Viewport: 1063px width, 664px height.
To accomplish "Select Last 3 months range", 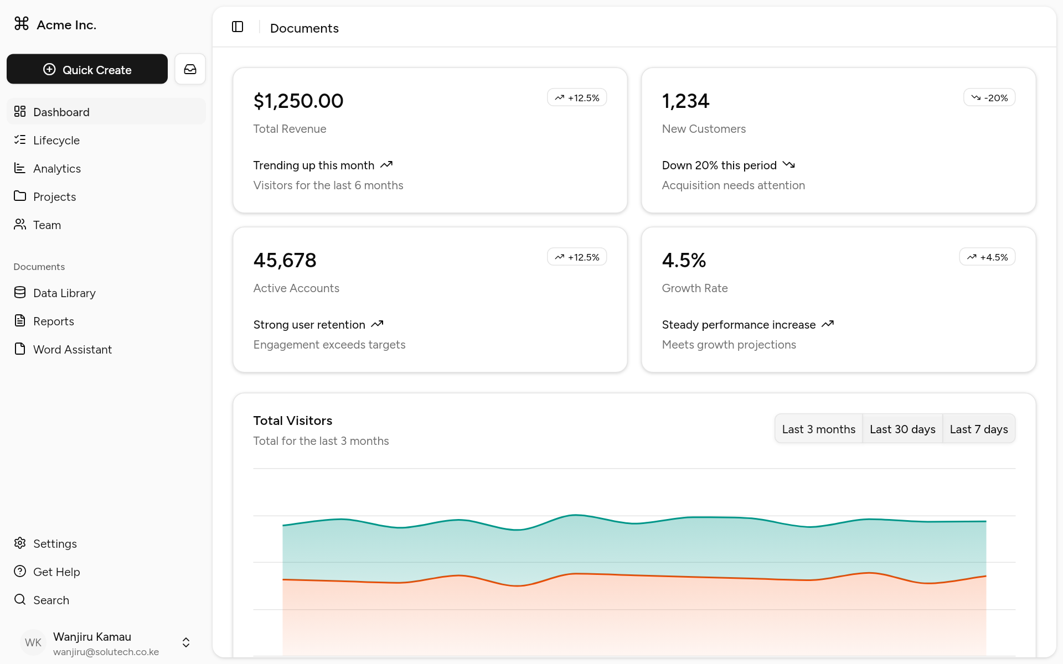I will [x=818, y=429].
